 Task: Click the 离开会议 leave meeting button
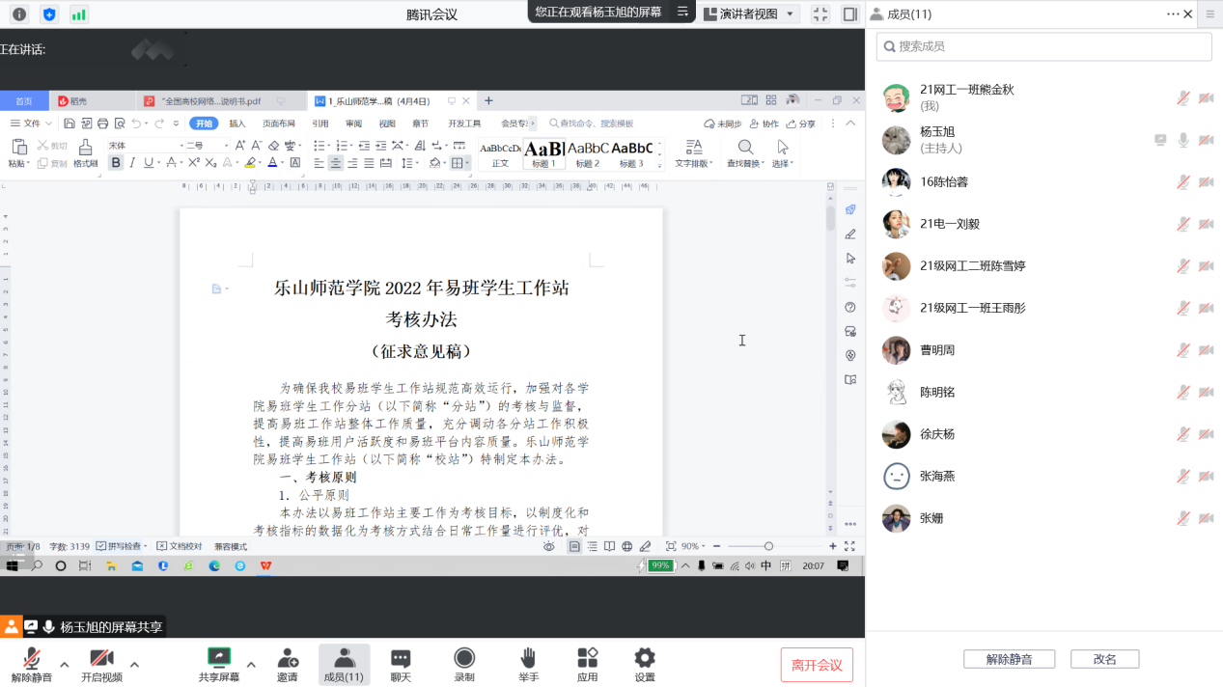pos(817,665)
